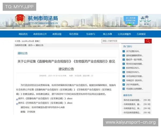The width and height of the screenshot is (161, 129).
Task: Click rank number 10 badge in 热门排行
Action: [124, 89]
